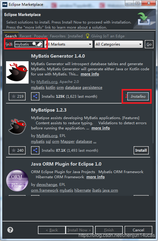158x241 pixels.
Task: Cancel the Eclipse Marketplace dialog
Action: pyautogui.click(x=138, y=230)
